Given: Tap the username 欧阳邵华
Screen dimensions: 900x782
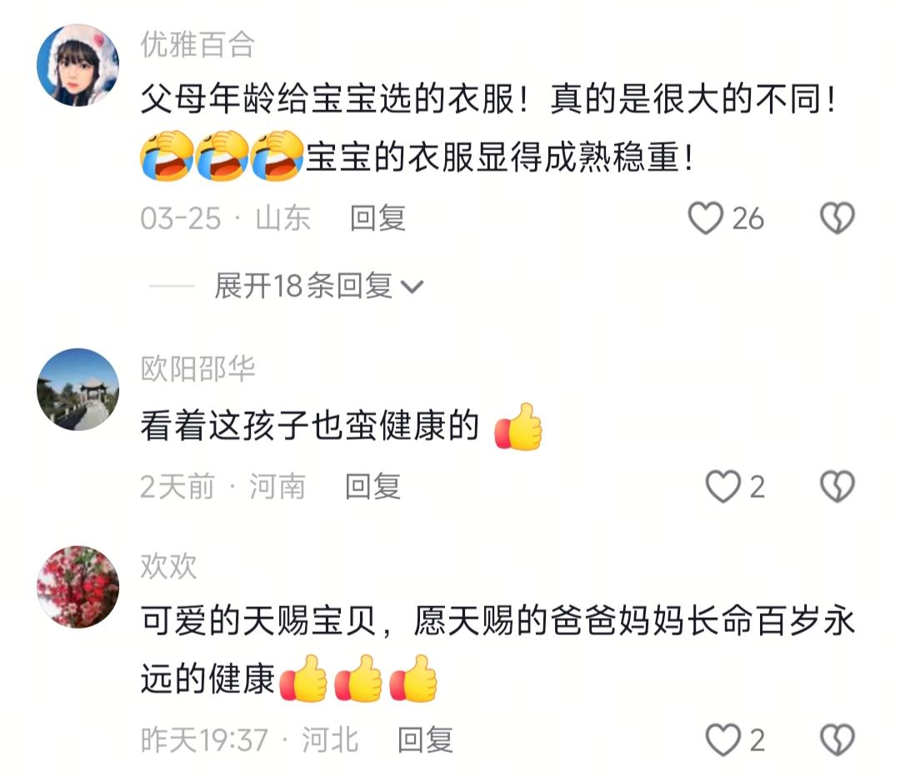Looking at the screenshot, I should (197, 368).
